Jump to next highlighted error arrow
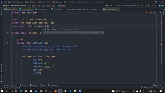 click(161, 13)
